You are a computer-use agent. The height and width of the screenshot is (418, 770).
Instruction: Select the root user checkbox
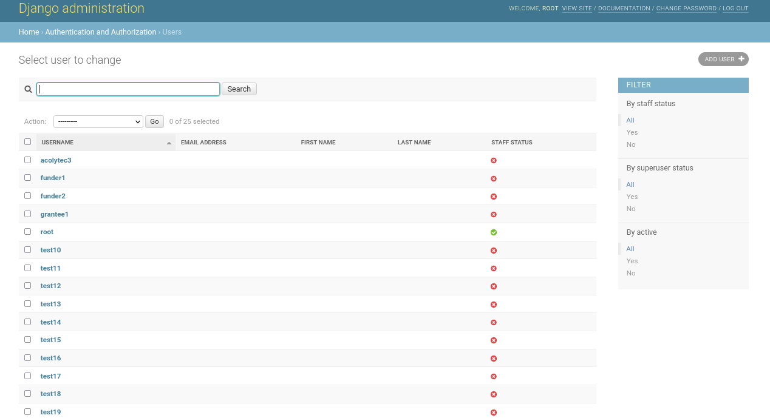click(27, 232)
